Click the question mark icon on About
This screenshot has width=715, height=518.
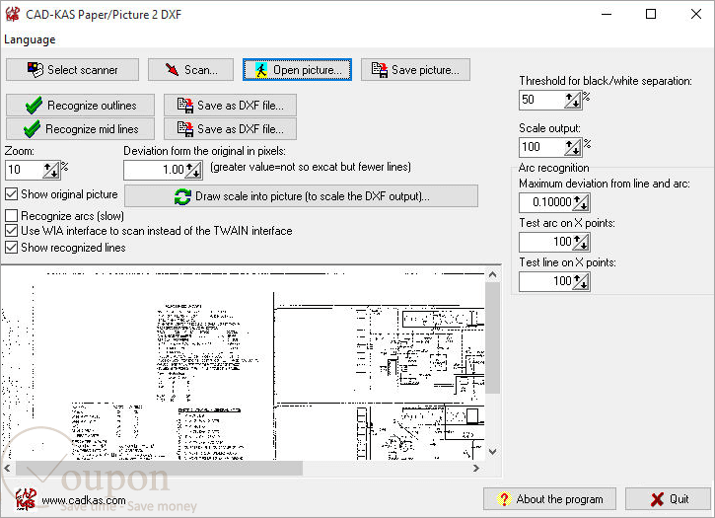504,499
